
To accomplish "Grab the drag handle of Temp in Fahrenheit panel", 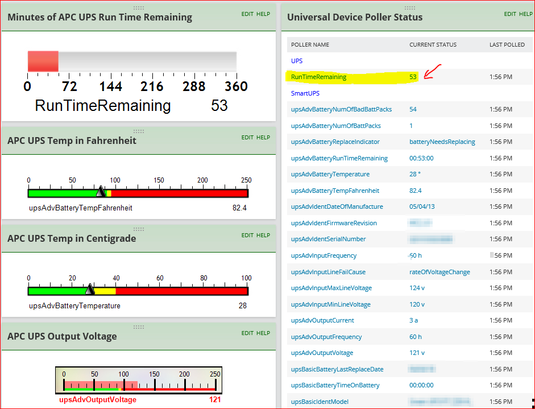I will [139, 131].
